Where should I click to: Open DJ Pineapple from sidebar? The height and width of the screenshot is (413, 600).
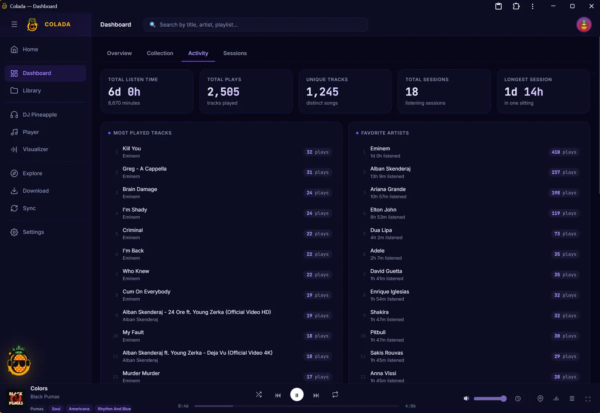[x=45, y=115]
